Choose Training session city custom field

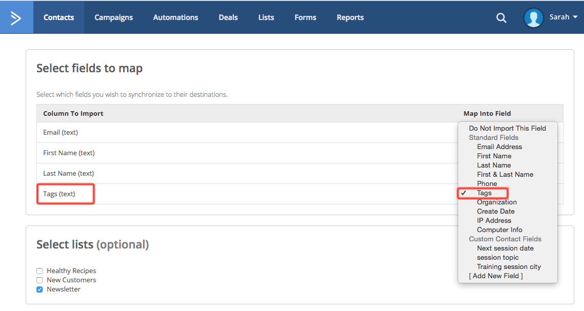[509, 267]
